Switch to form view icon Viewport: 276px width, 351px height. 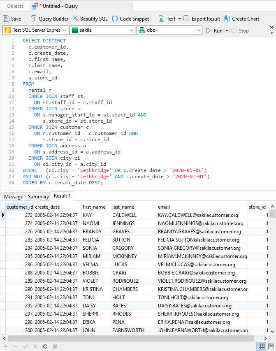pyautogui.click(x=271, y=346)
